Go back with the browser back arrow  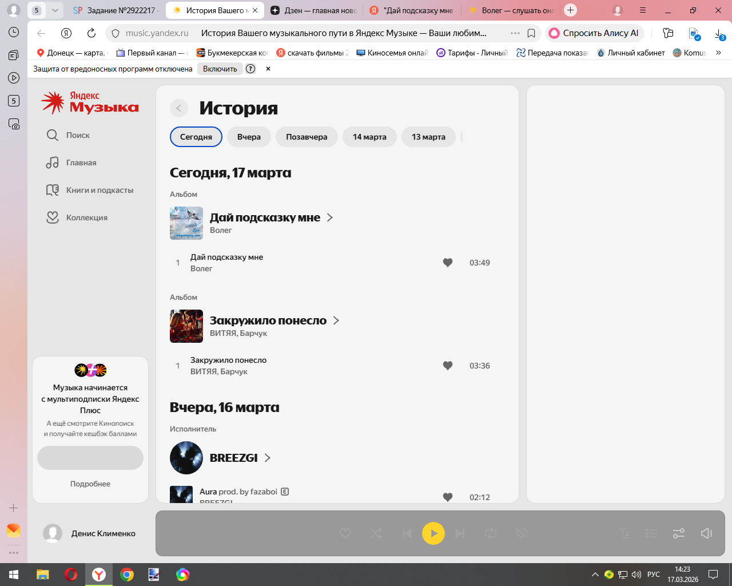pos(41,33)
